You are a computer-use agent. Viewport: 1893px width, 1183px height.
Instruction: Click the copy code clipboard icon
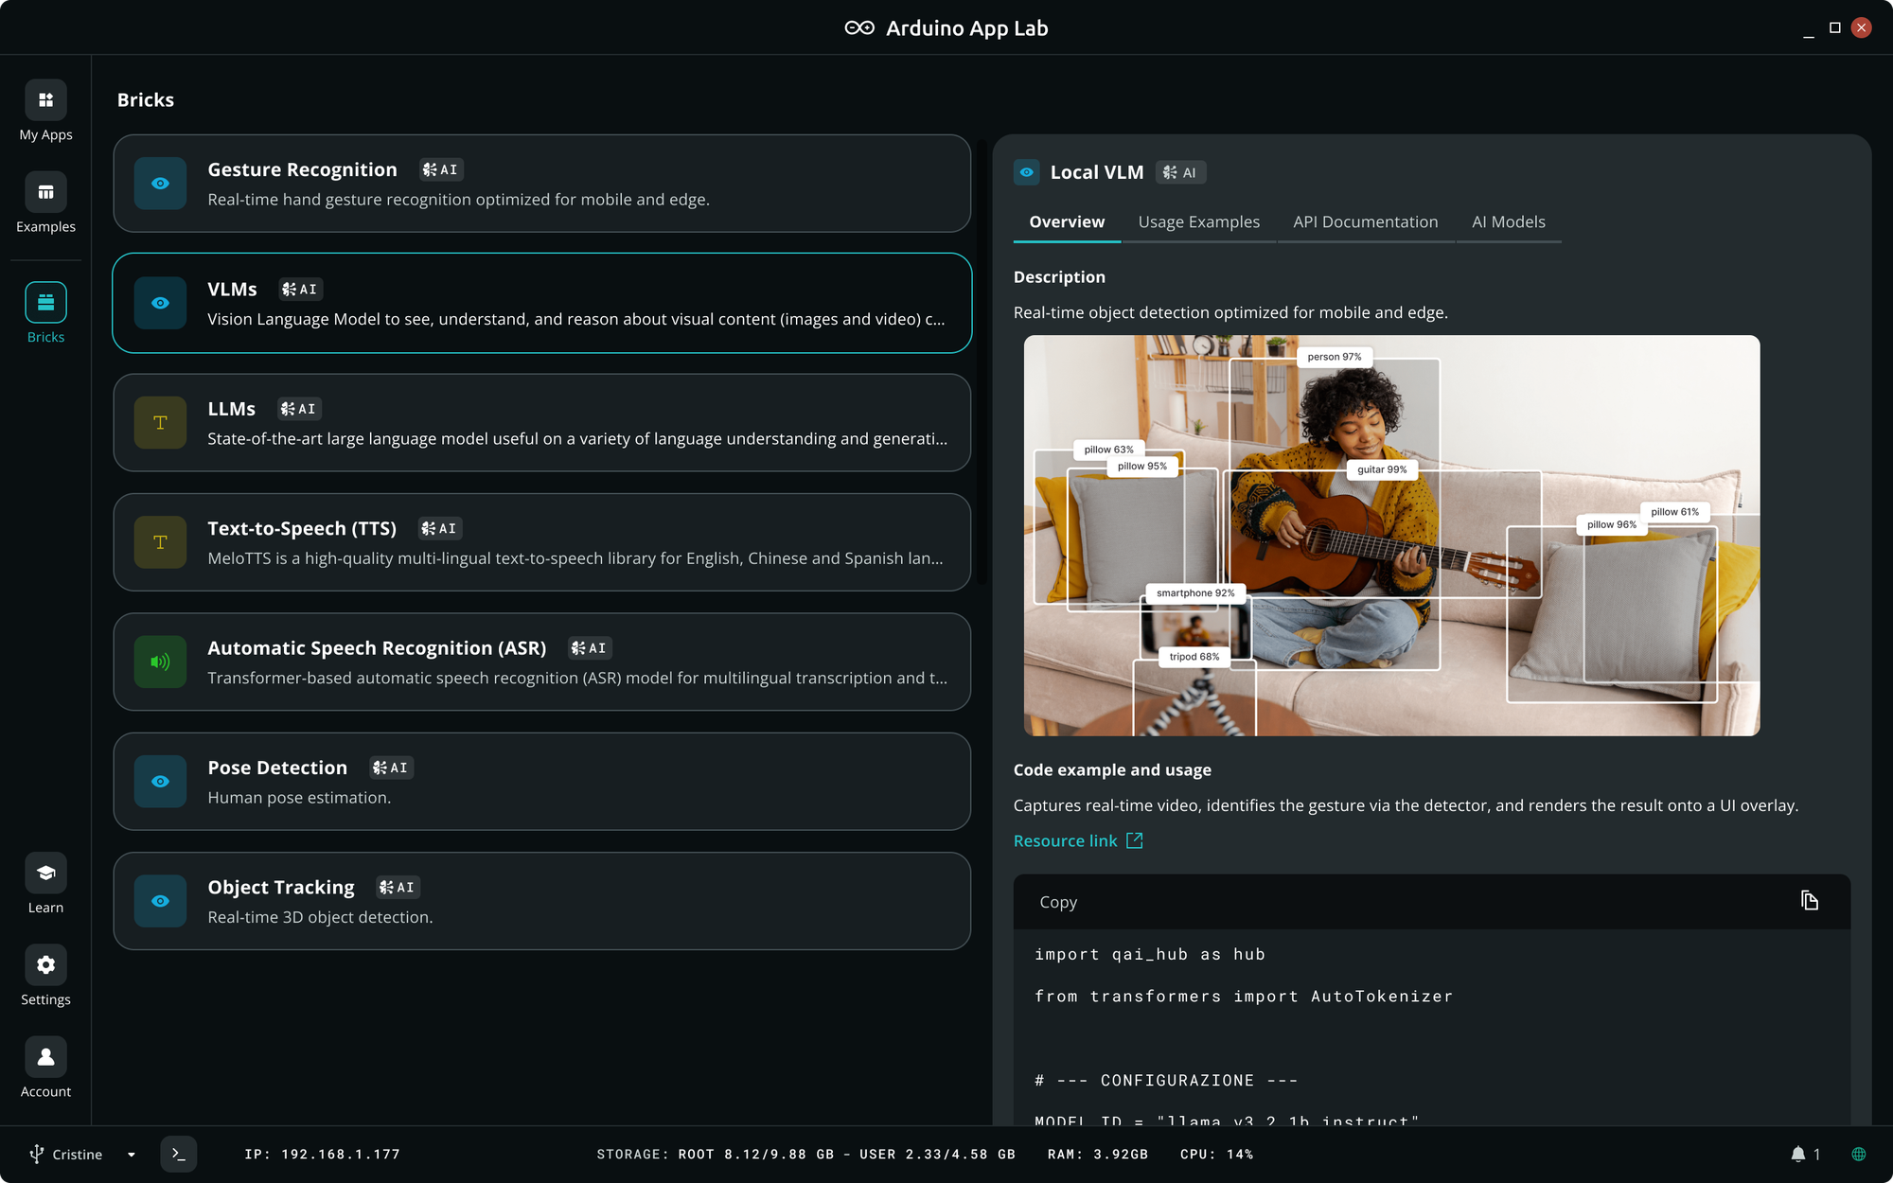tap(1809, 901)
